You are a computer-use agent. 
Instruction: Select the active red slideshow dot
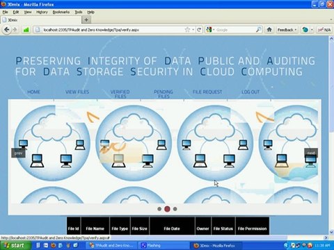167,209
